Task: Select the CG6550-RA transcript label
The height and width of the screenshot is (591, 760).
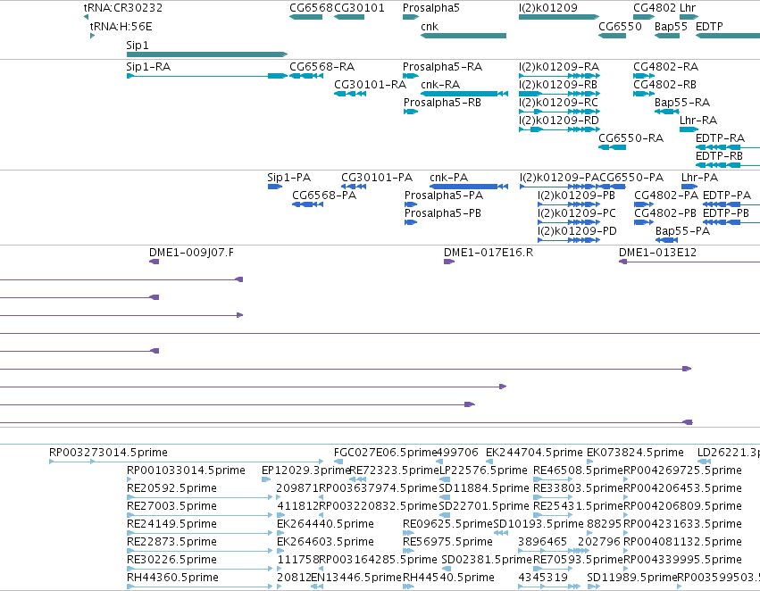Action: 631,138
